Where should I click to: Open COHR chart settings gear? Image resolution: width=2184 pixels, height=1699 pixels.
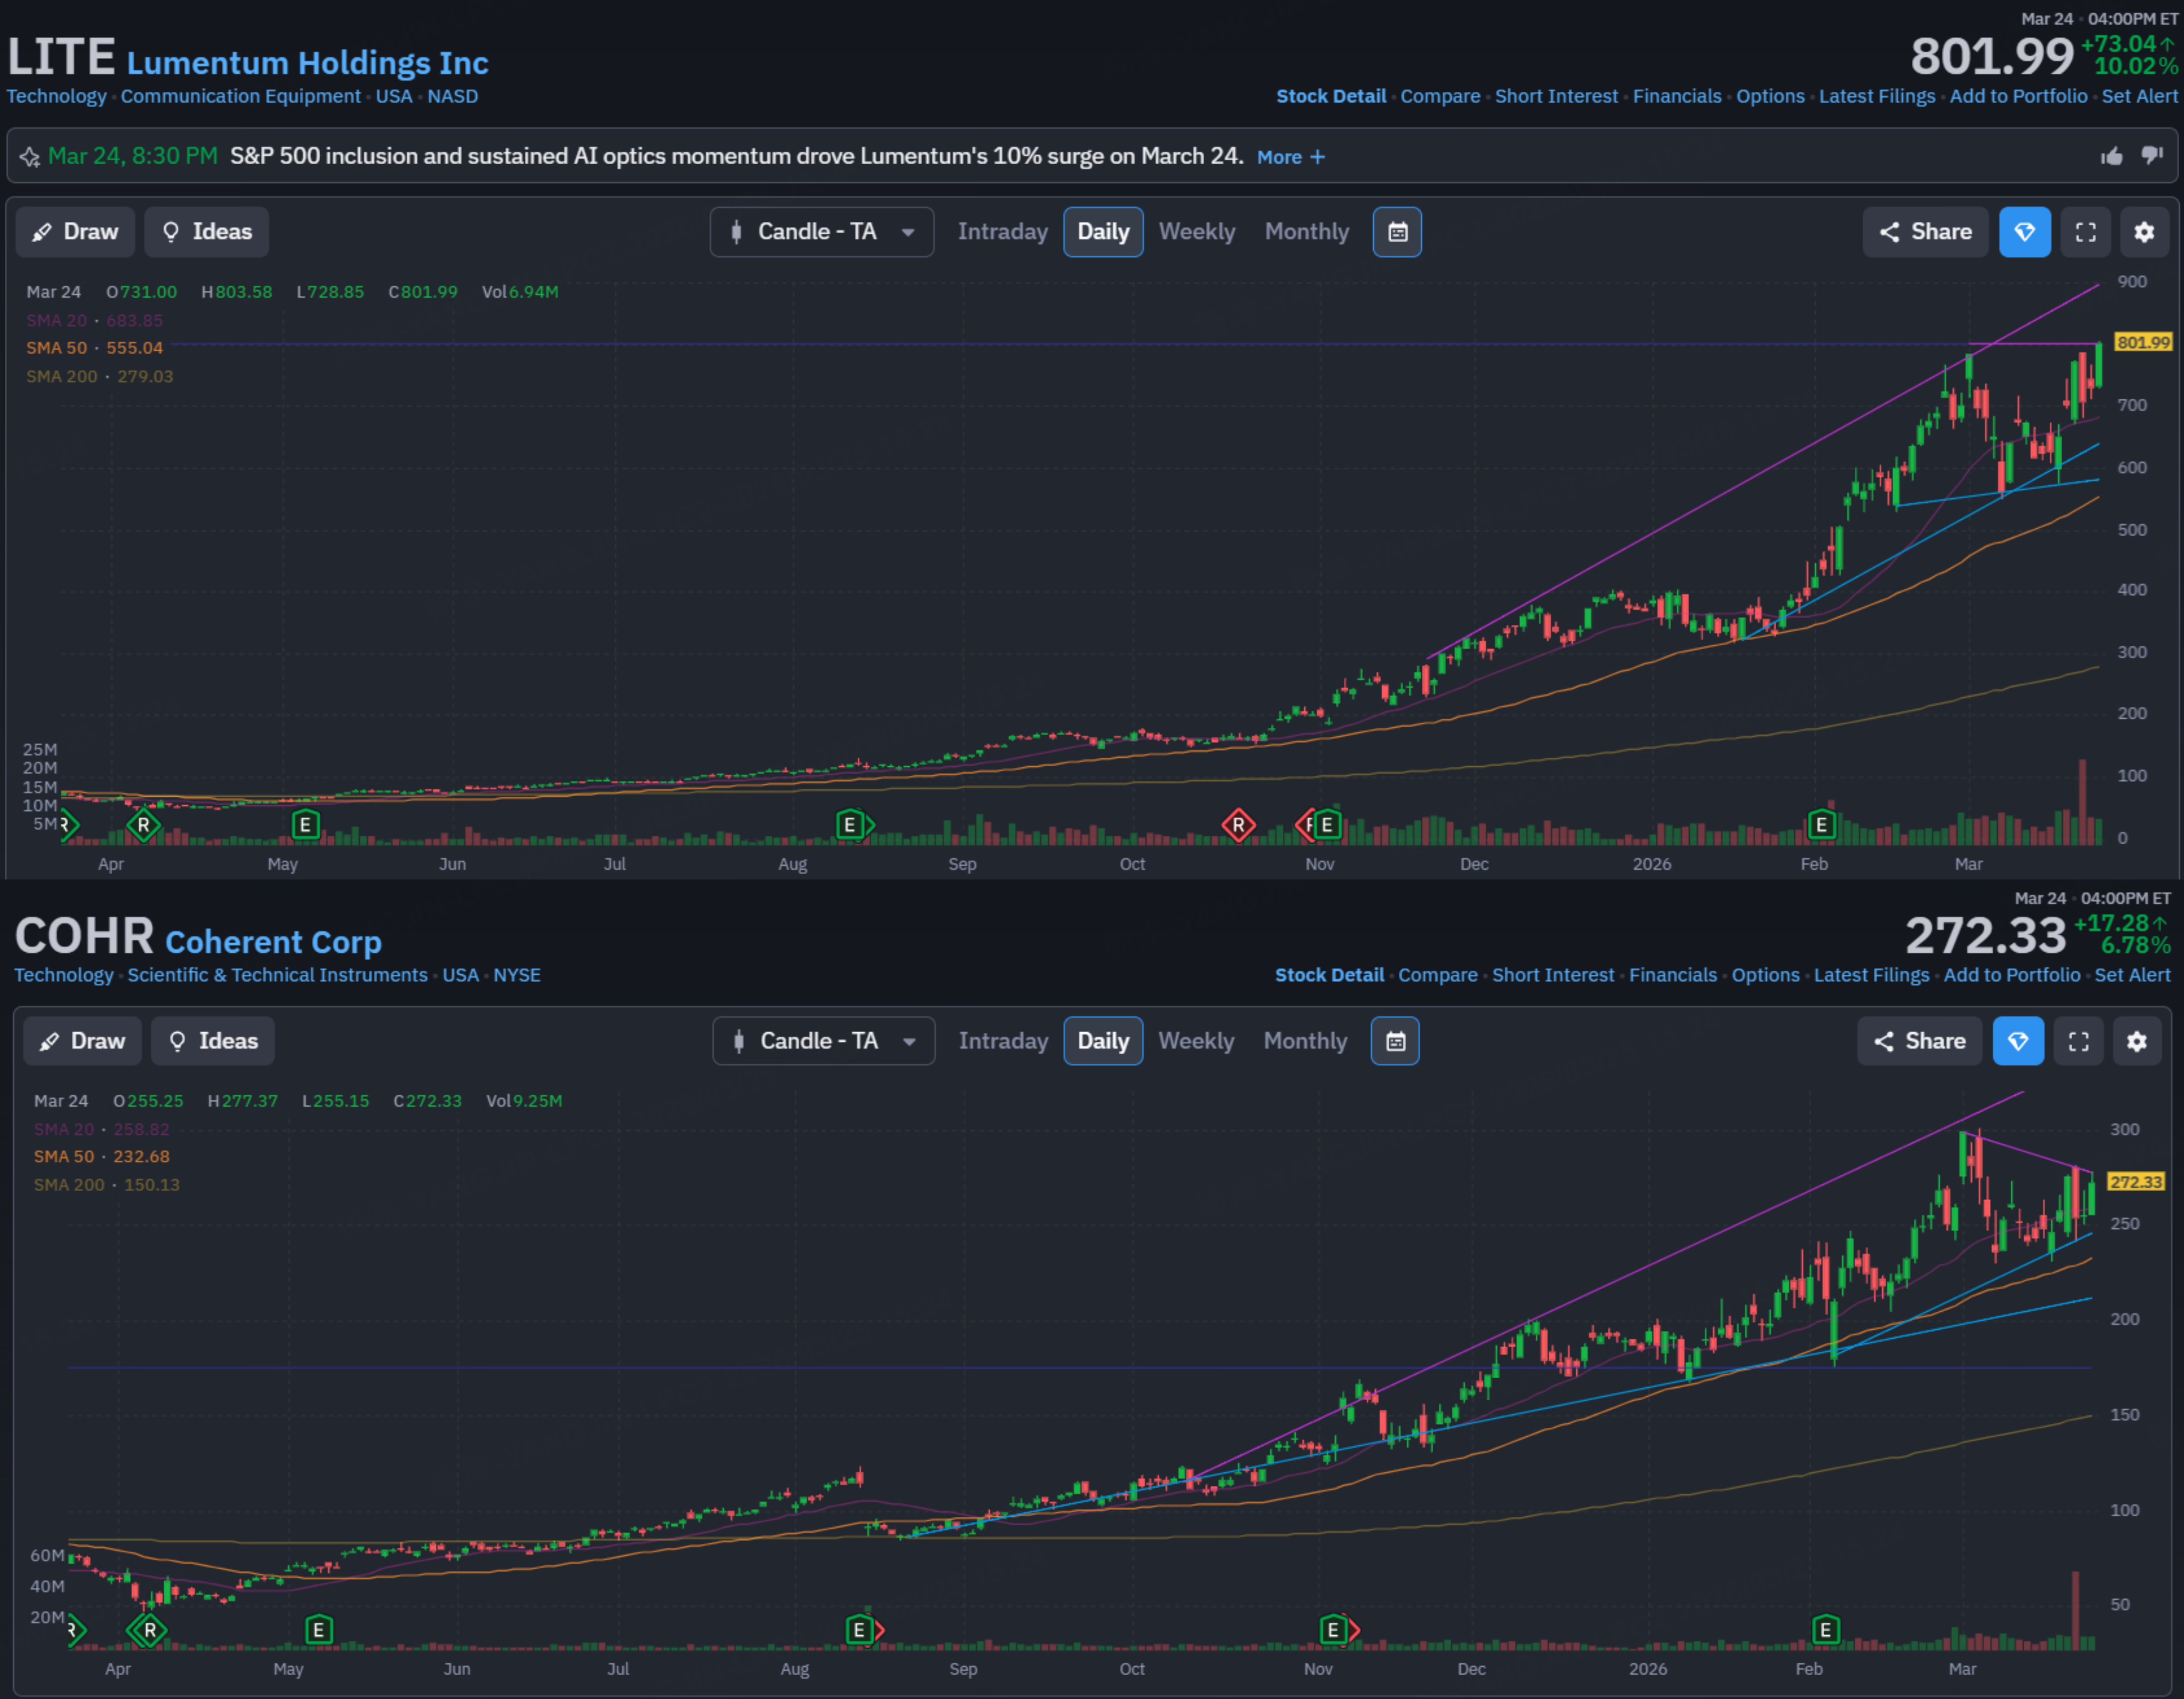[x=2136, y=1041]
